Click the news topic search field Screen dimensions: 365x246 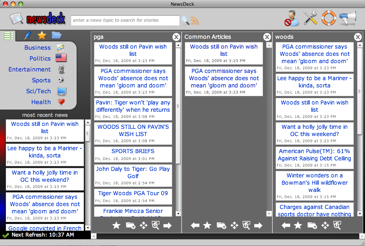point(125,20)
